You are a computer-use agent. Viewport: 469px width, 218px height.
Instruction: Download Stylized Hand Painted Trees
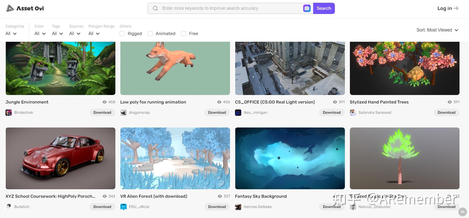click(x=447, y=112)
